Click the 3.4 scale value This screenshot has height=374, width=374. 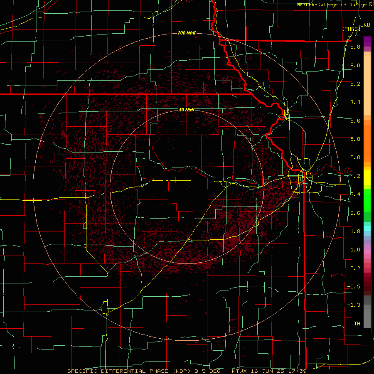pos(355,194)
